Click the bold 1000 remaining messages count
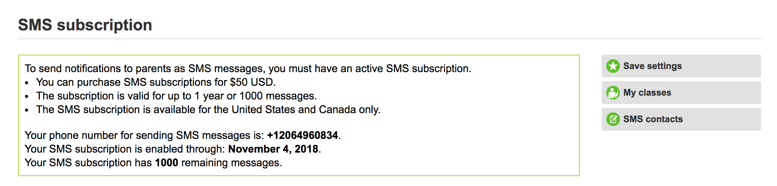777x186 pixels. 167,163
